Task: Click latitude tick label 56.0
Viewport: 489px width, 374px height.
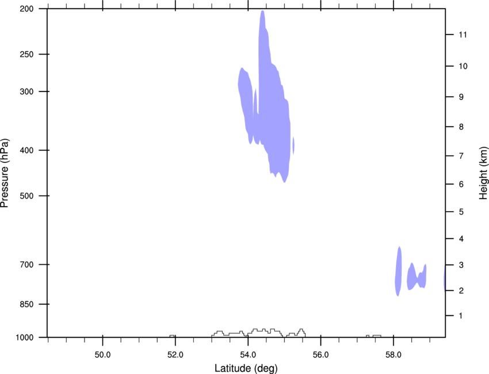Action: click(x=320, y=355)
